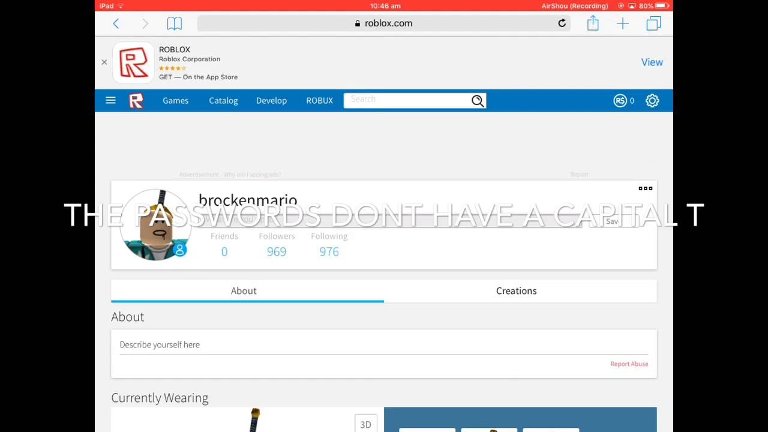Dismiss the ROBLOX app banner

(104, 62)
